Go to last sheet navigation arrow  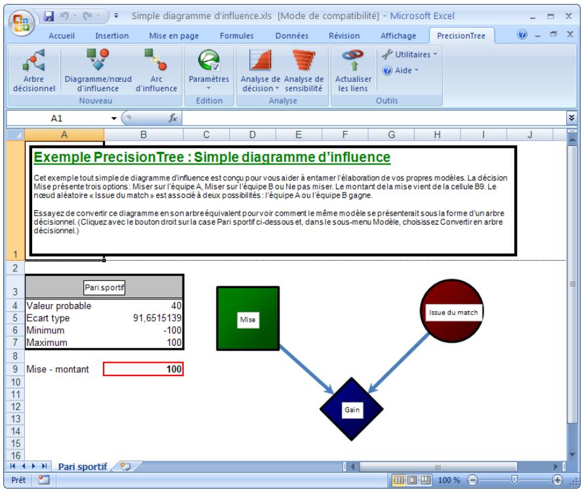pos(44,466)
